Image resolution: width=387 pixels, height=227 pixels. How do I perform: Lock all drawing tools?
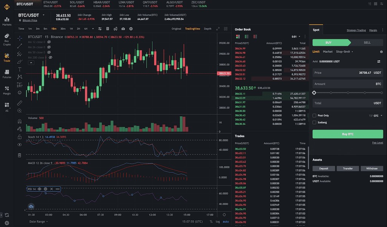pos(20,137)
